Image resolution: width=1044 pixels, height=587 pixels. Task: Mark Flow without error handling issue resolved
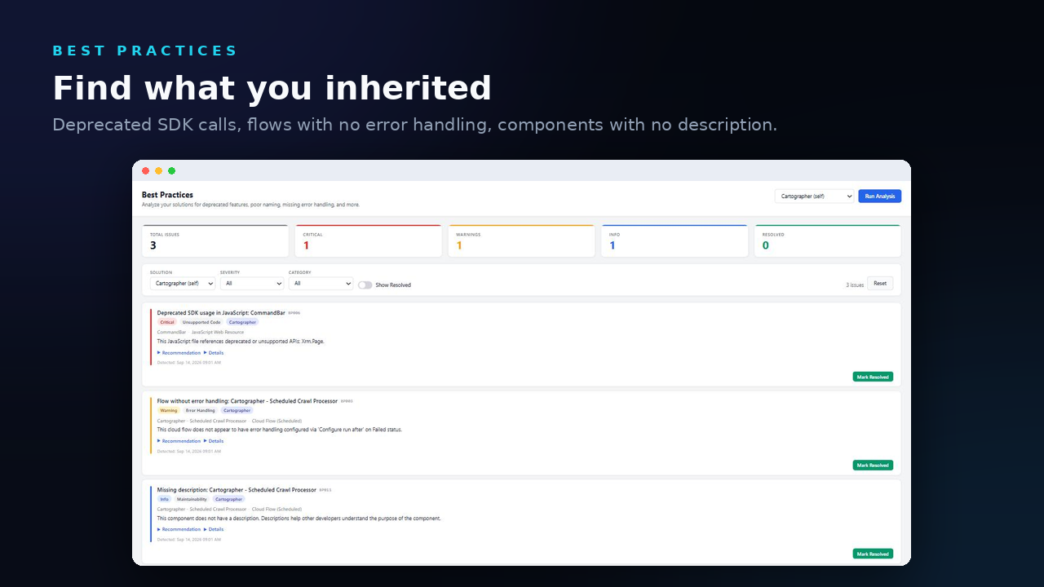(x=873, y=466)
